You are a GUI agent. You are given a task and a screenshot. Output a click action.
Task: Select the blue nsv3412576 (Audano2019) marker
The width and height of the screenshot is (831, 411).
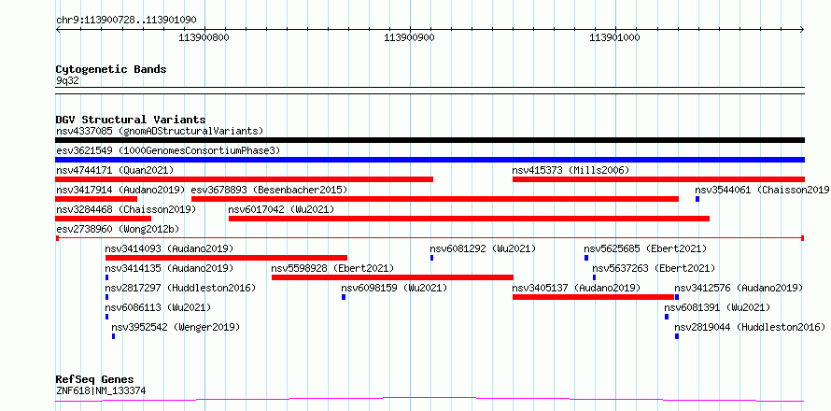(677, 297)
